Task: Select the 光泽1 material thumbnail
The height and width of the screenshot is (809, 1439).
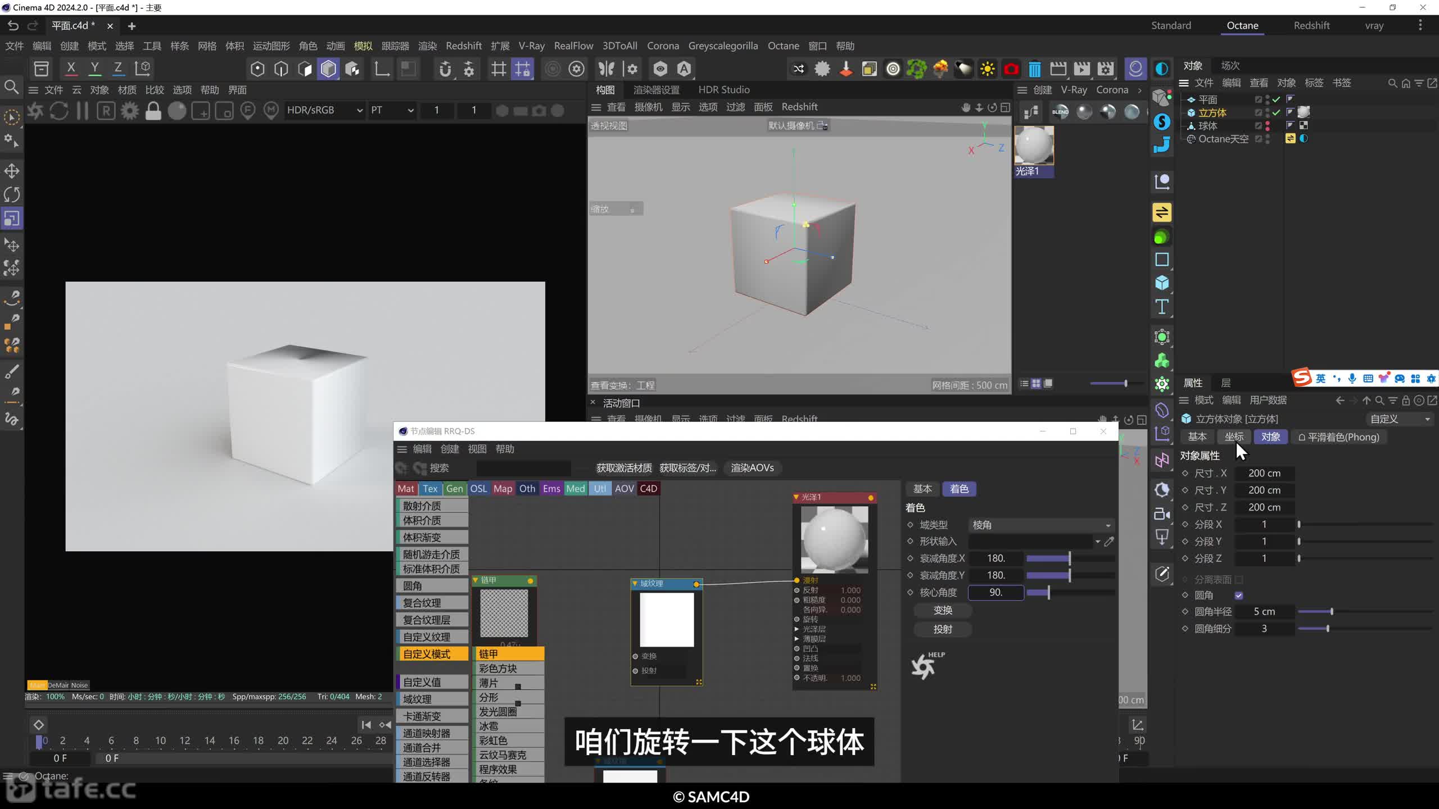Action: 1034,146
